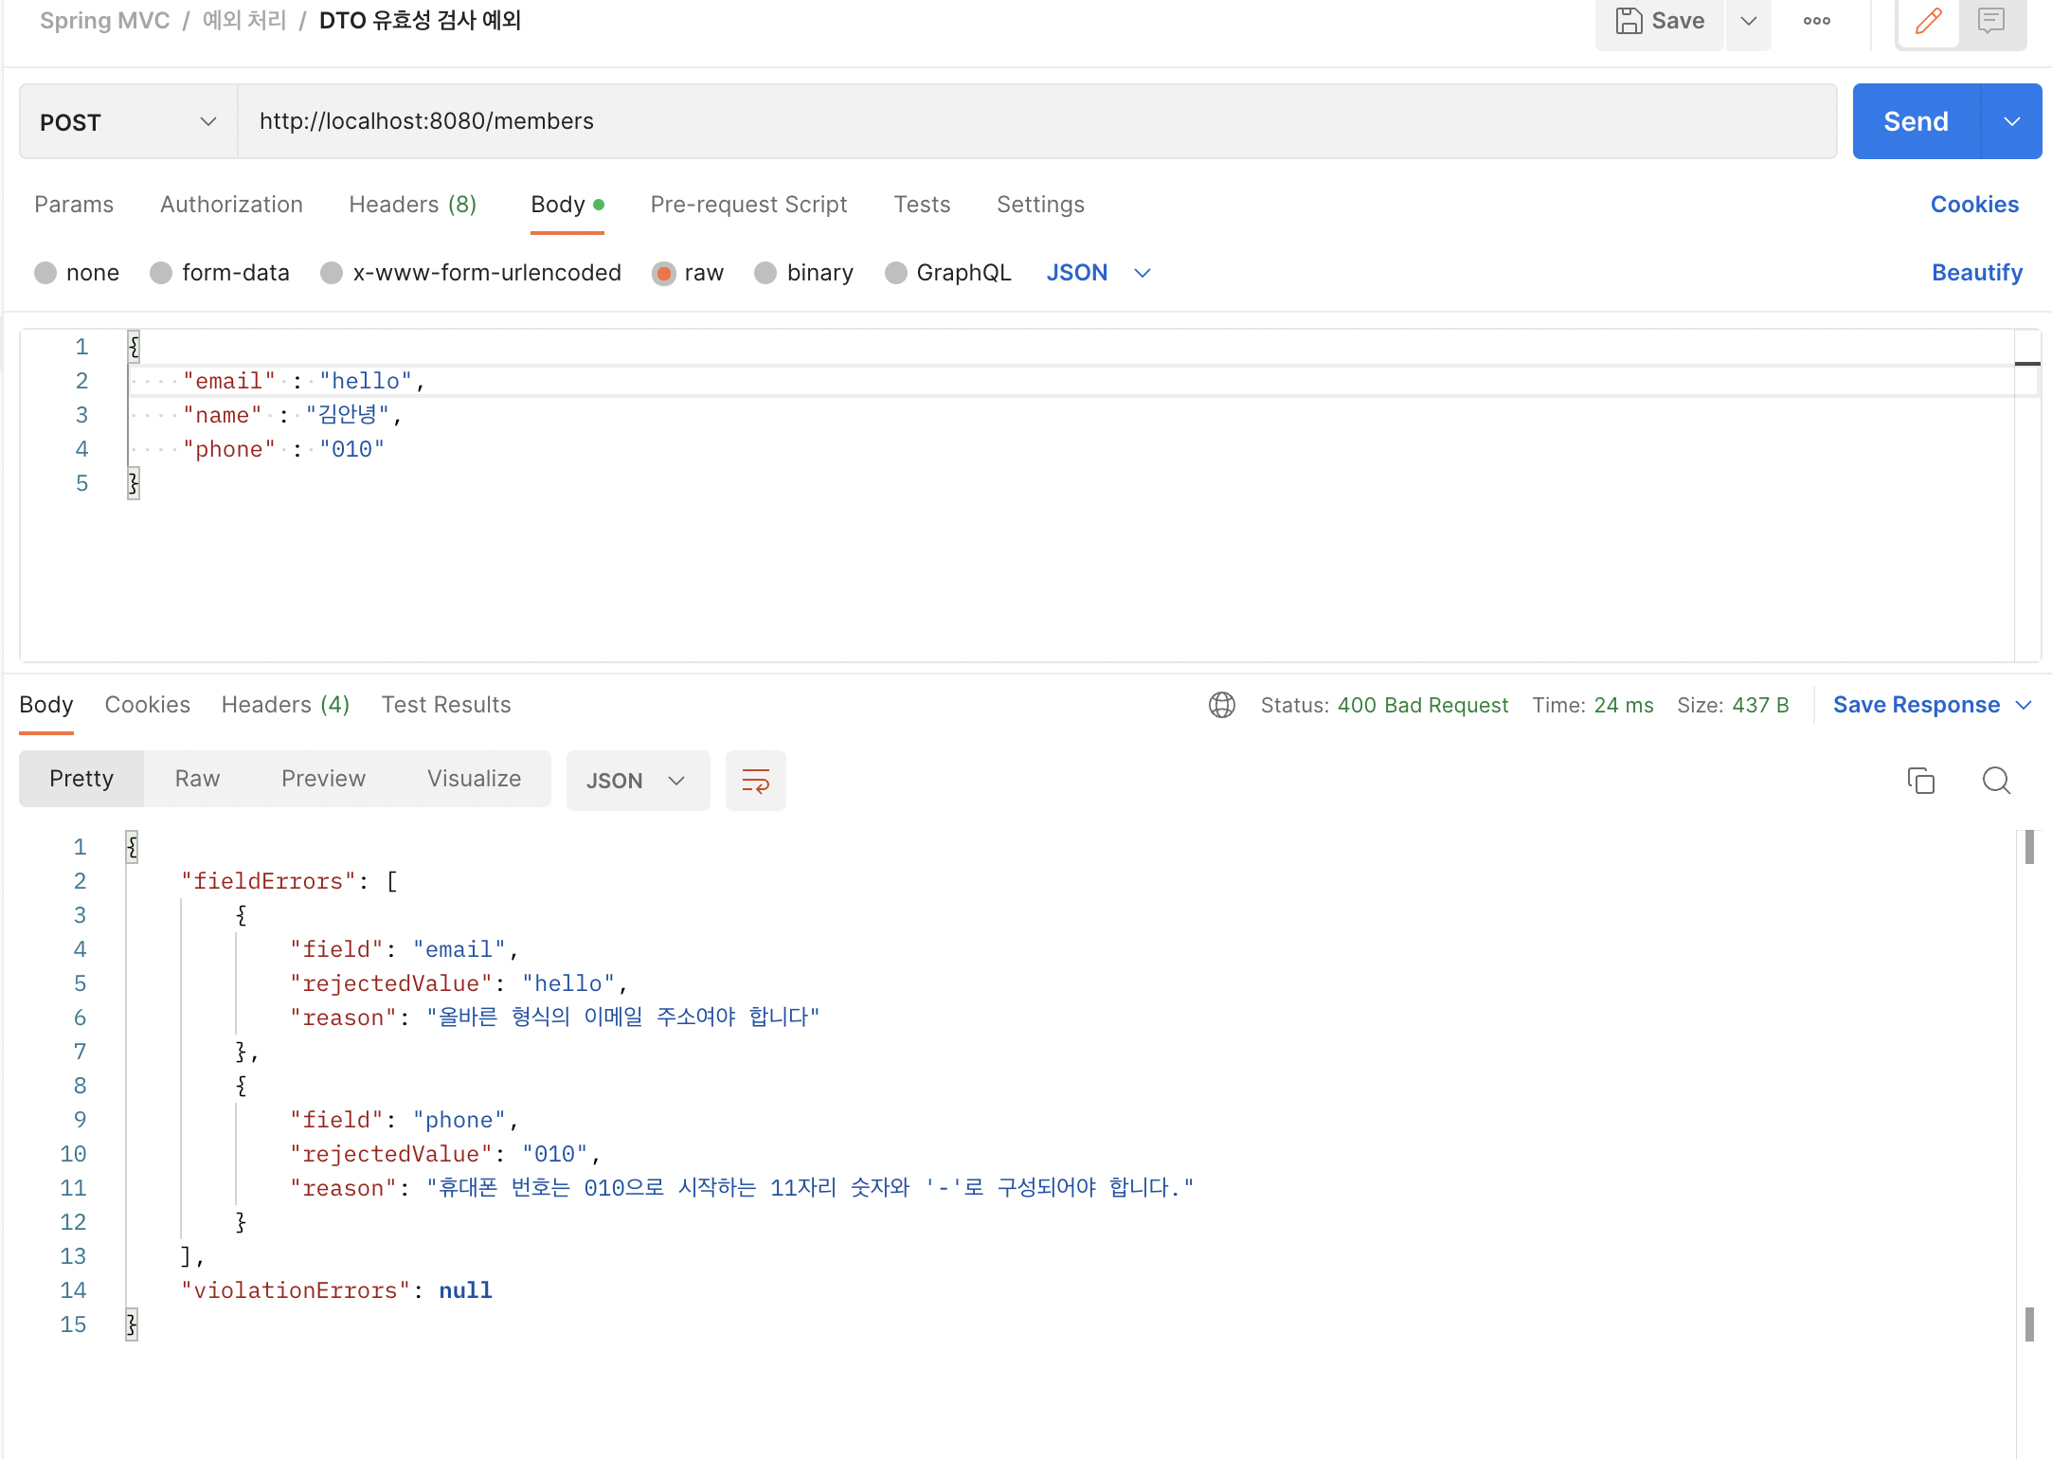Image resolution: width=2052 pixels, height=1459 pixels.
Task: Open the JSON response format dropdown
Action: [637, 781]
